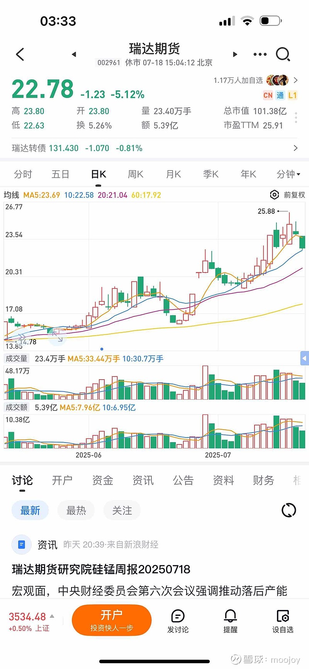Tap the 1.17万人加自选 text
309x669 pixels.
point(238,80)
